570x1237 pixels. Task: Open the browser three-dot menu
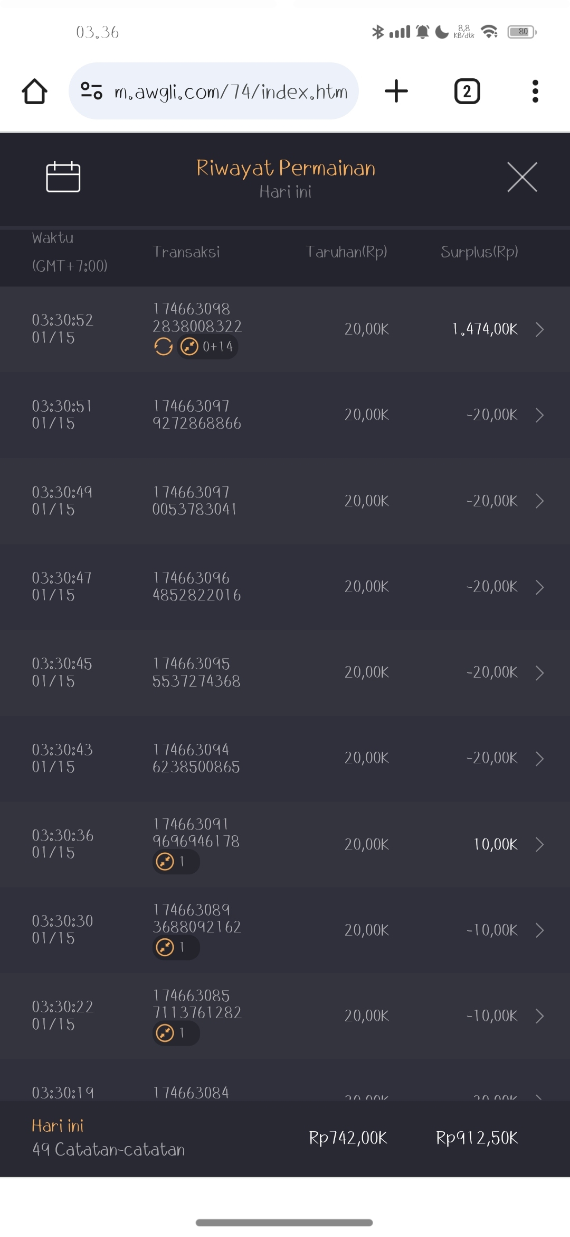(x=535, y=91)
